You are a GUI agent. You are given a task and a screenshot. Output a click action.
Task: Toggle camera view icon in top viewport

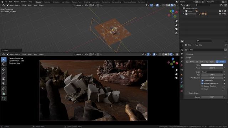(x=176, y=29)
